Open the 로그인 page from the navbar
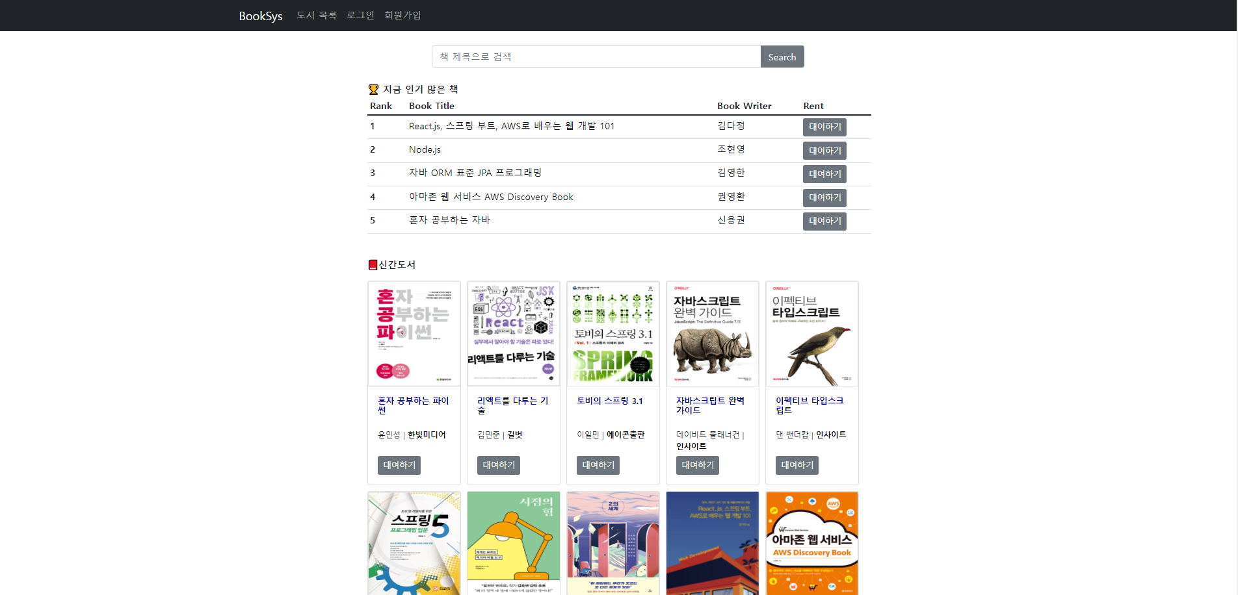The width and height of the screenshot is (1238, 595). 360,15
